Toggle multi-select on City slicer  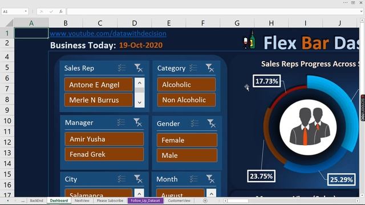point(121,179)
